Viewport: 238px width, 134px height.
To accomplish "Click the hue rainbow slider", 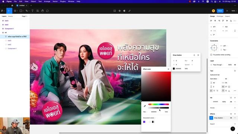I will coord(158,104).
